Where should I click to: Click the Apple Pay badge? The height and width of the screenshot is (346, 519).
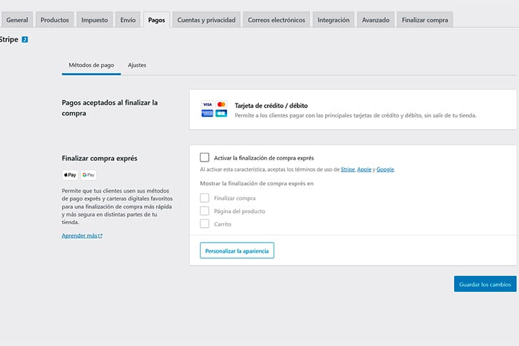(x=70, y=175)
